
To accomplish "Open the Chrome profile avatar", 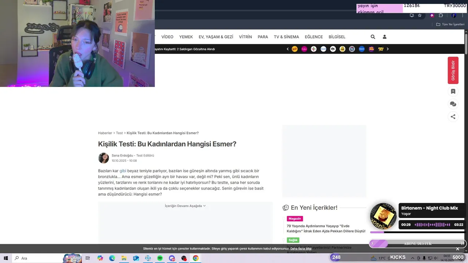I will [454, 15].
